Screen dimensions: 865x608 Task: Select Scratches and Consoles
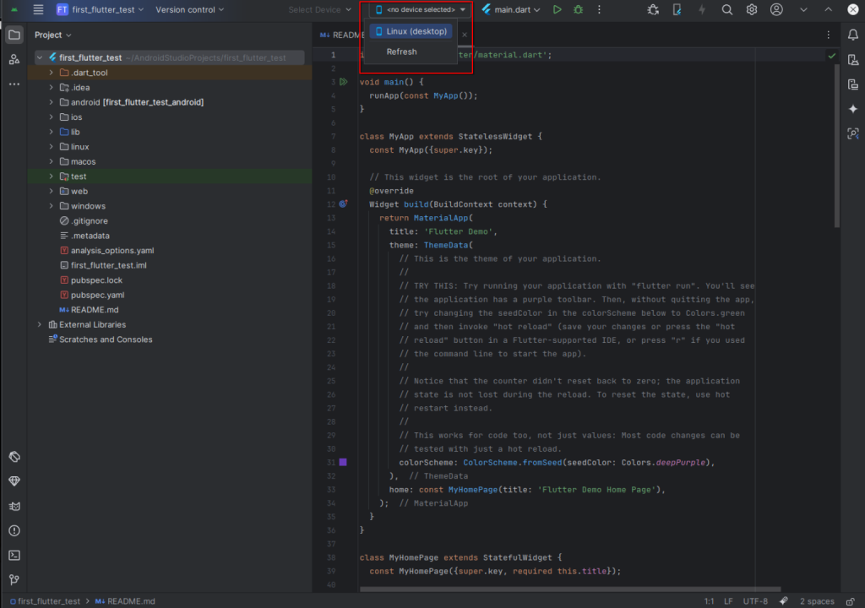pos(106,339)
